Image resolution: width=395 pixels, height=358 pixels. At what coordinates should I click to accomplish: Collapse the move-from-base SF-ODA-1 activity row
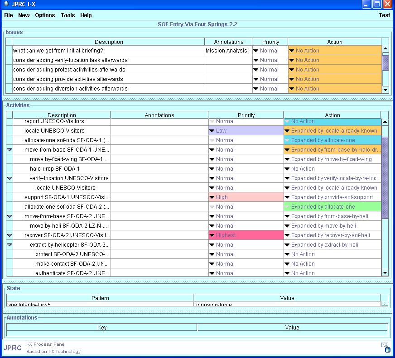point(10,150)
